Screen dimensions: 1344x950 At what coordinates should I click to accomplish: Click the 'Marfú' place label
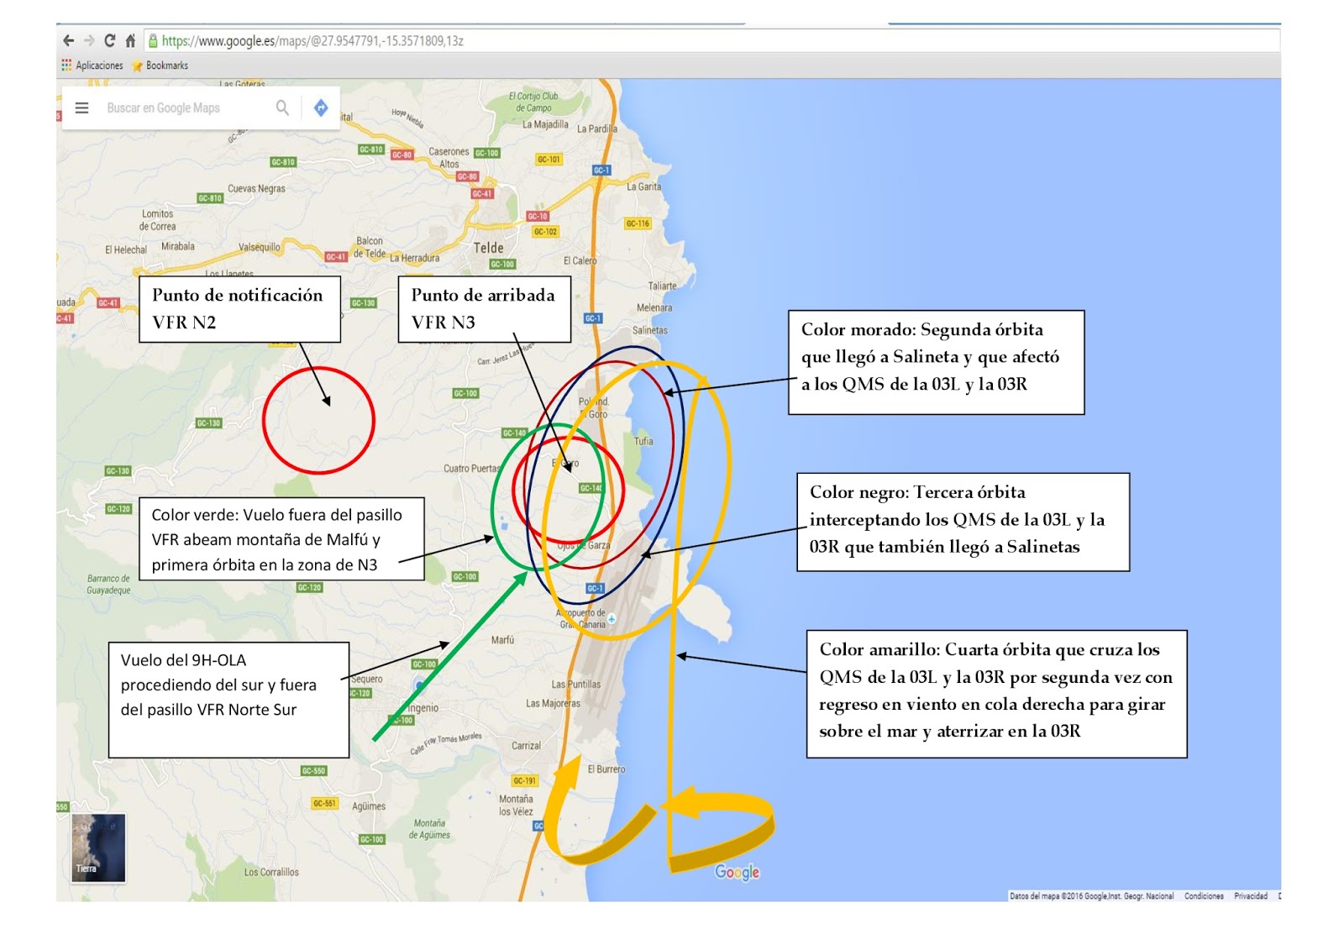click(x=502, y=640)
